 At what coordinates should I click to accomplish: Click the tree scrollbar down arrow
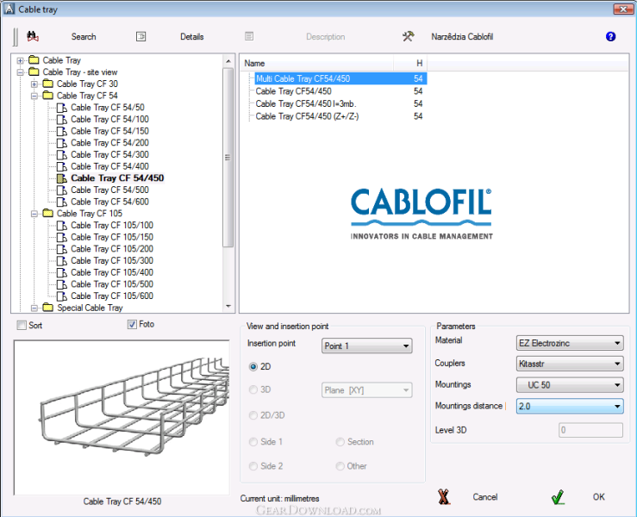click(228, 306)
